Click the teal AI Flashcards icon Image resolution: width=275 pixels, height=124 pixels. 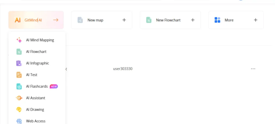tap(19, 86)
